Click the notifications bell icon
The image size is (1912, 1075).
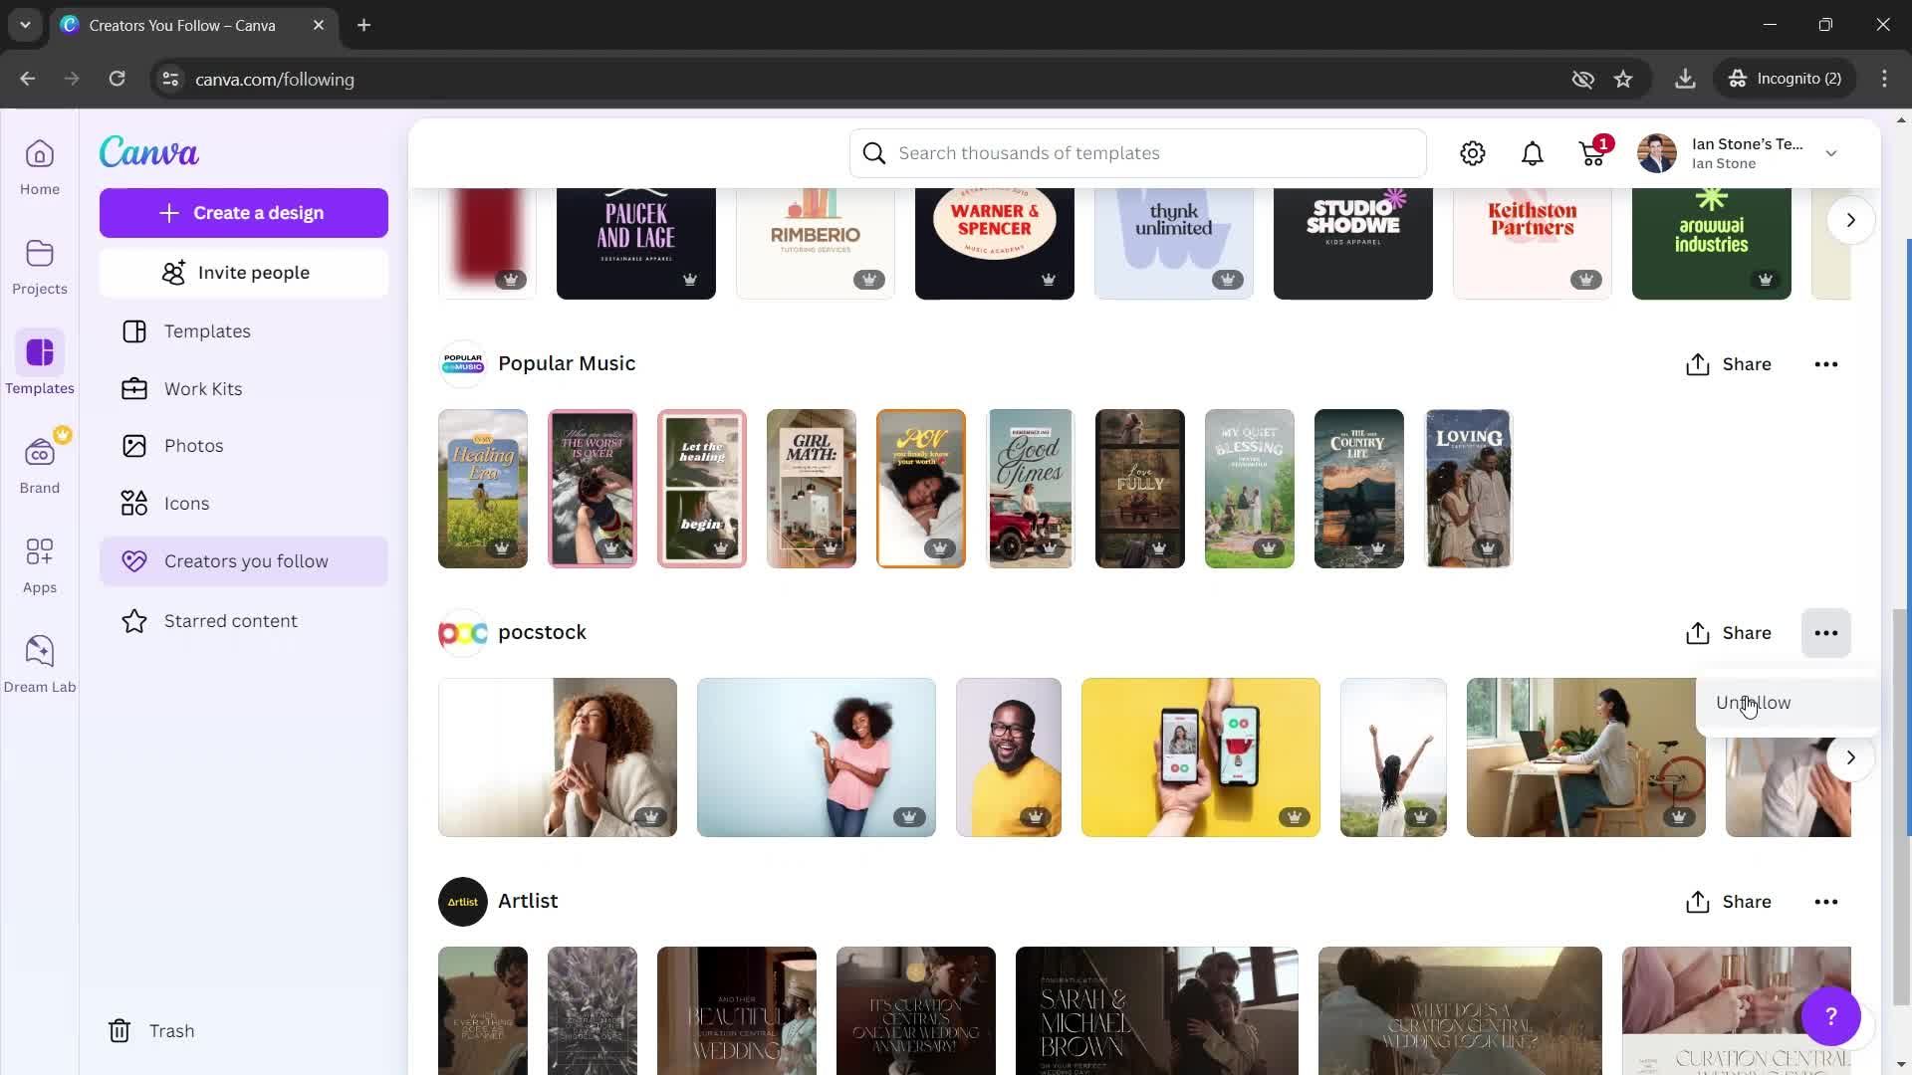(1534, 152)
